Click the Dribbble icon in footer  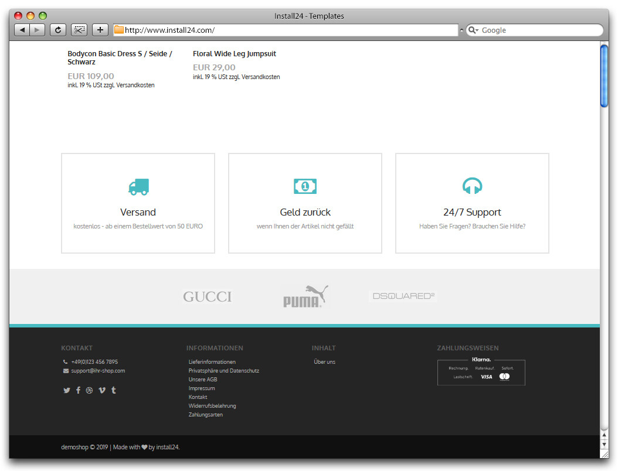click(x=89, y=390)
